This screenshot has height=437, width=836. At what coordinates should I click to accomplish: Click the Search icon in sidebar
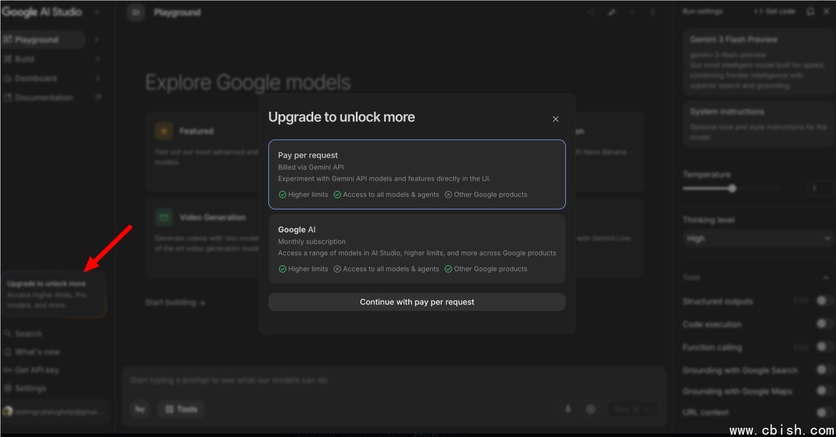pos(7,333)
